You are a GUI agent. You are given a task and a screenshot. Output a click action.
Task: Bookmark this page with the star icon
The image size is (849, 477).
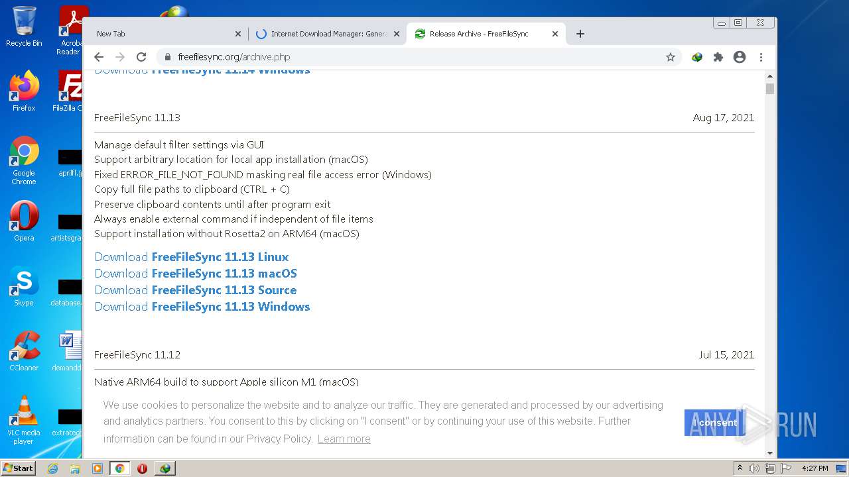[671, 57]
